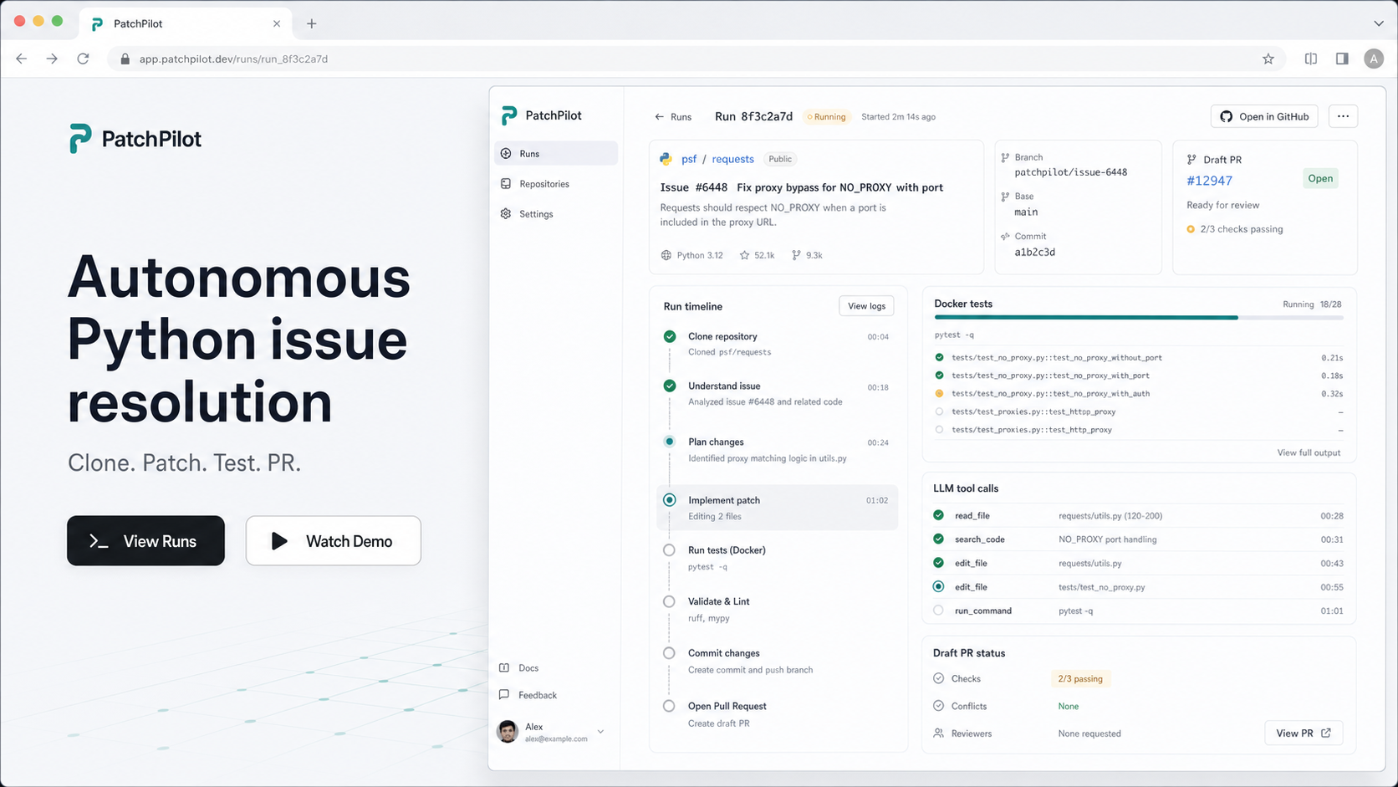Click the commit icon next to Commit label
Viewport: 1398px width, 787px height.
click(1005, 237)
